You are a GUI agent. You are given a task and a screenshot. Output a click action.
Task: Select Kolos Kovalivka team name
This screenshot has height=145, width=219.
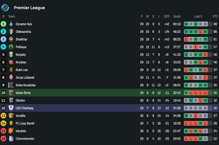point(26,85)
